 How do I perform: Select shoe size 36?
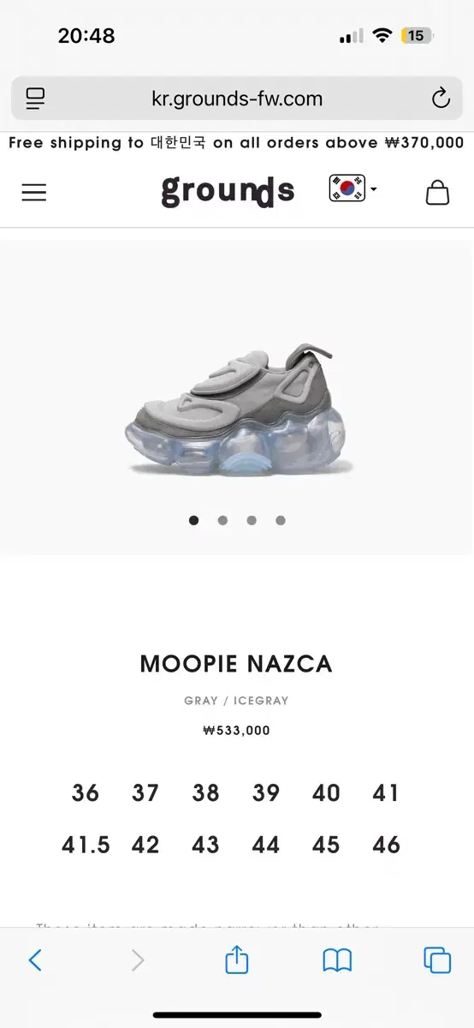(x=86, y=793)
